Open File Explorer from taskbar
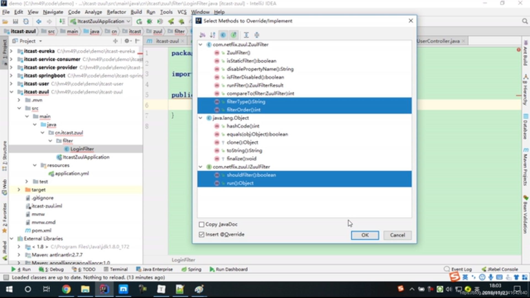 click(x=85, y=289)
